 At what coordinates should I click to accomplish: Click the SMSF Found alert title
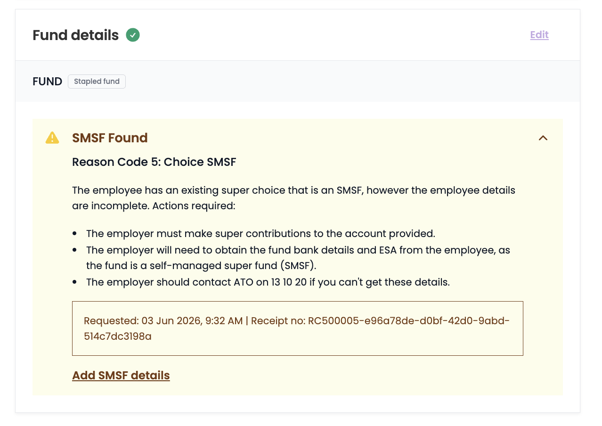110,138
